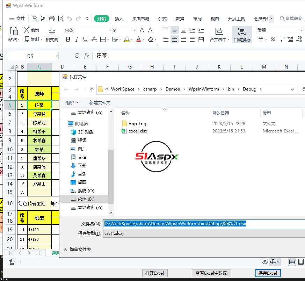Switch to the 开发工具 tab
Image resolution: width=305 pixels, height=281 pixels.
(236, 19)
